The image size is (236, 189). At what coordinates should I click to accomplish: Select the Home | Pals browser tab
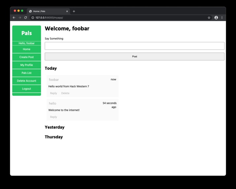coord(48,11)
